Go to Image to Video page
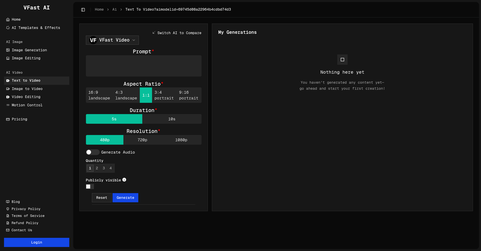Viewport: 481px width, 251px height. [x=27, y=89]
